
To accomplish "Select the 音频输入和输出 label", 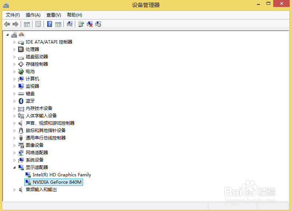I will click(x=41, y=190).
